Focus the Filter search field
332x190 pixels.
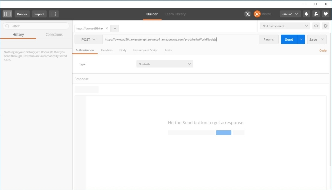click(36, 26)
